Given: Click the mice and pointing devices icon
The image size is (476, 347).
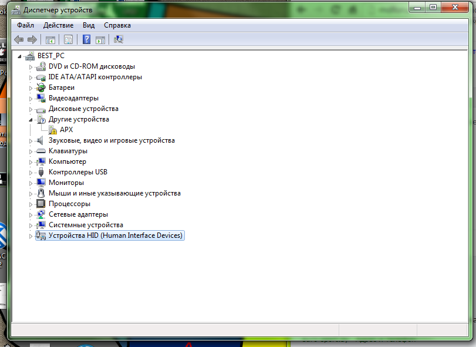Looking at the screenshot, I should 41,193.
